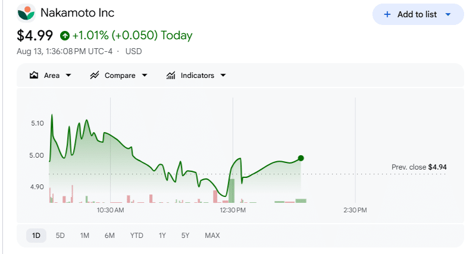This screenshot has width=476, height=254.
Task: Click the Nakamoto Inc company logo
Action: [x=26, y=13]
